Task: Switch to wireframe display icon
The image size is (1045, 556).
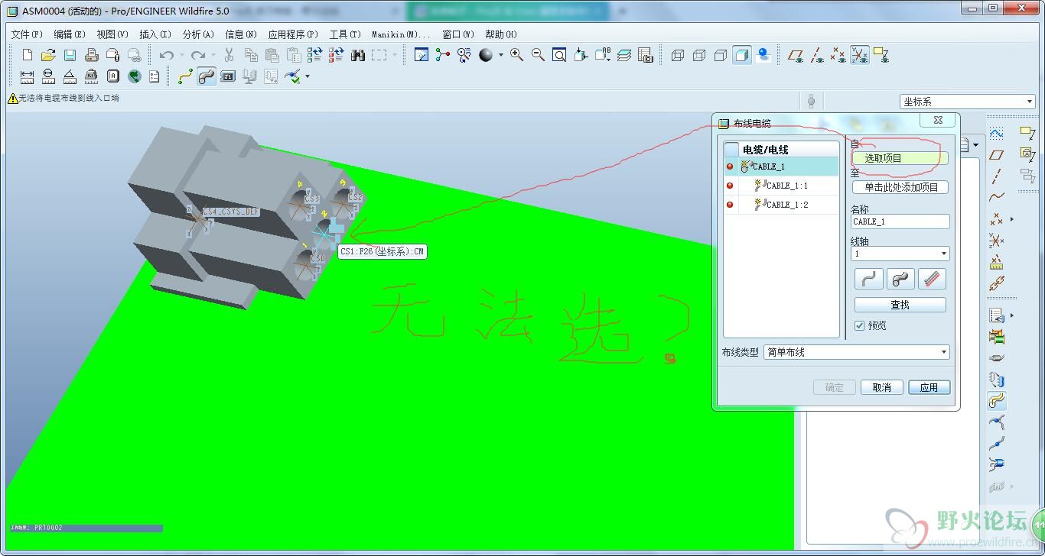Action: pyautogui.click(x=678, y=55)
